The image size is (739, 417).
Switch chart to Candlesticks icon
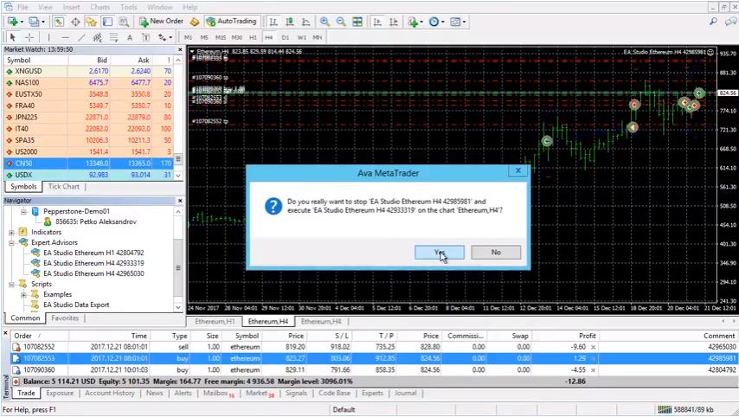click(290, 22)
